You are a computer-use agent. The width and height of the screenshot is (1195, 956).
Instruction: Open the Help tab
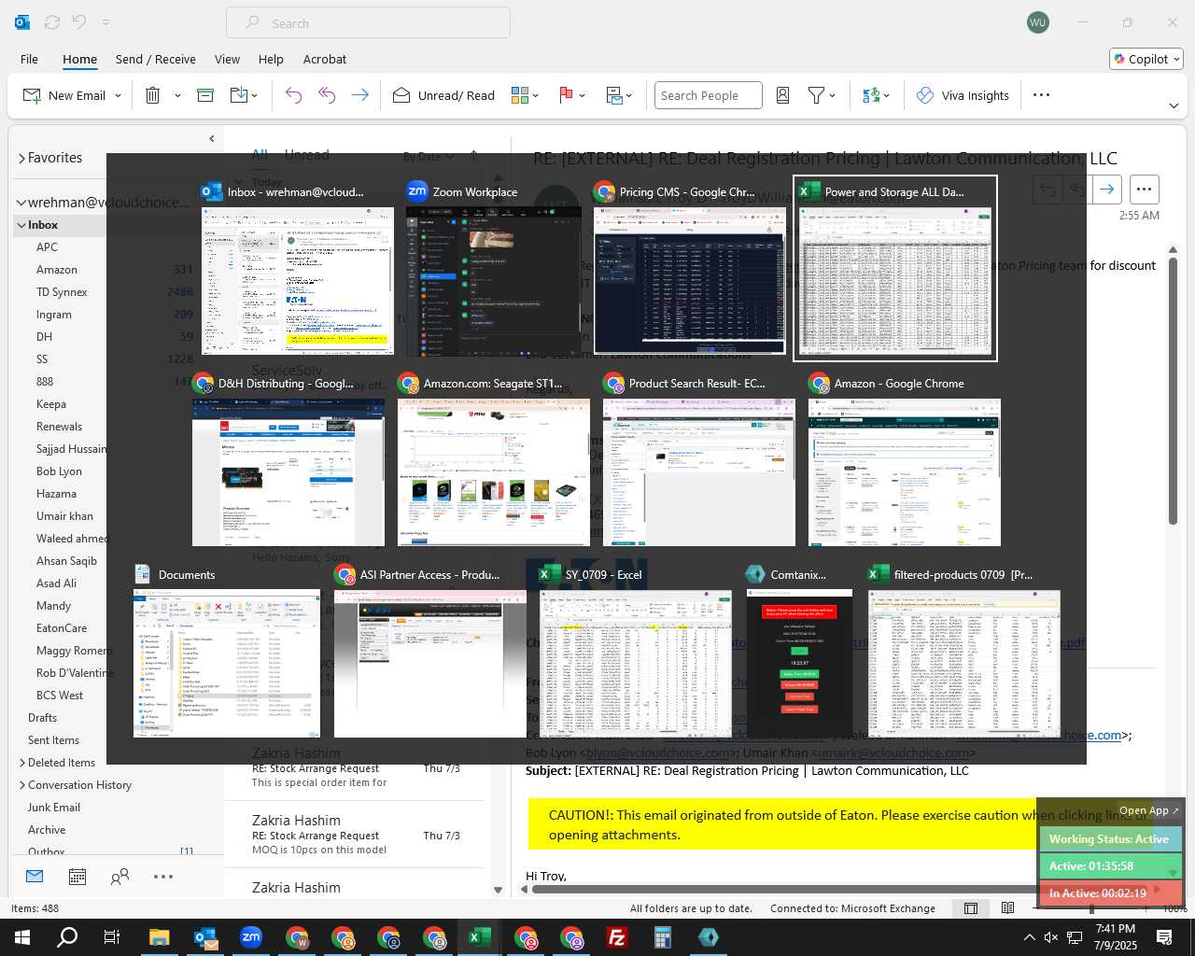[271, 59]
